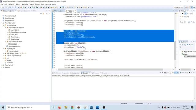Collapse the App class in Outline
This screenshot has width=196, height=110.
[x=180, y=54]
